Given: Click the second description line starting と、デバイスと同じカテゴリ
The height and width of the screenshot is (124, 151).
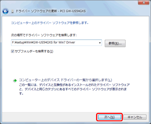Looking at the screenshot, I should [x=73, y=89].
